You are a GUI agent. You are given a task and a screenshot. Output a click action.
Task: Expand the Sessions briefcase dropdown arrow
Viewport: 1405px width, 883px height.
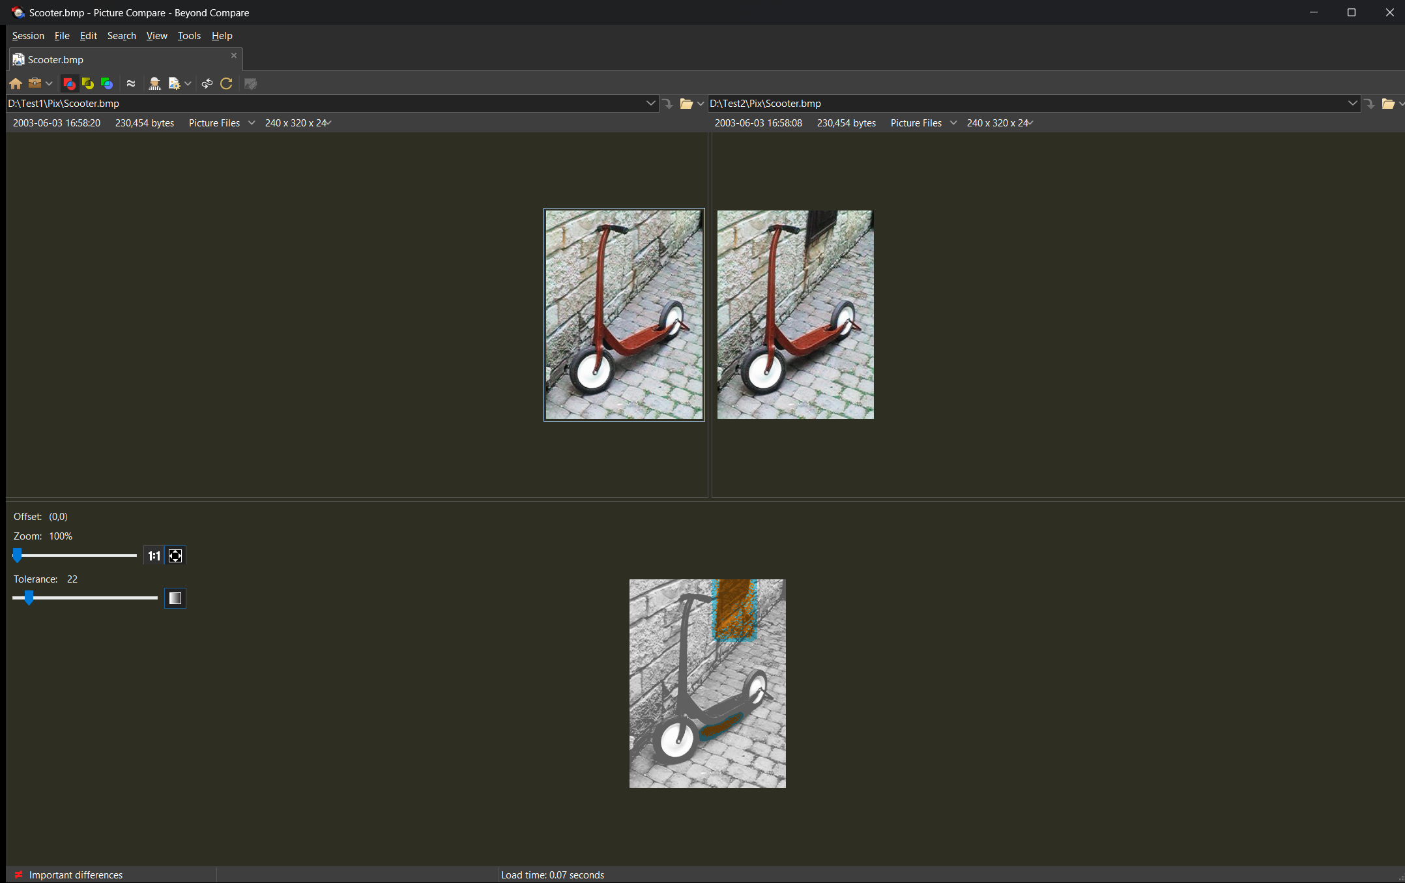[49, 83]
